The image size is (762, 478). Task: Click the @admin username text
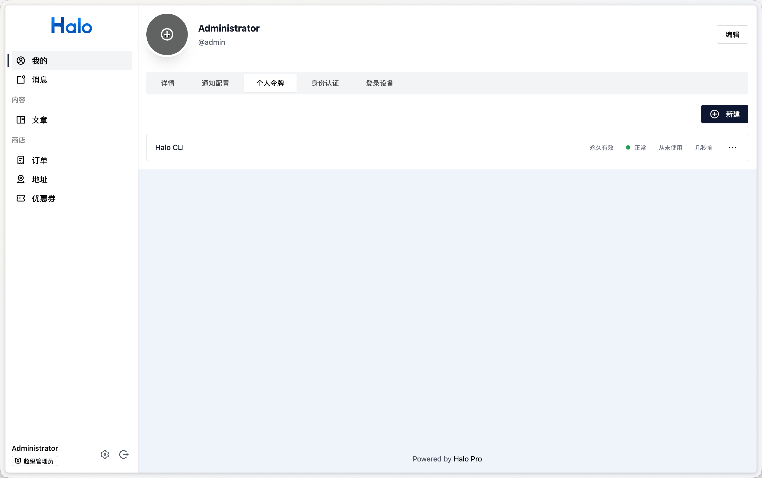click(211, 42)
